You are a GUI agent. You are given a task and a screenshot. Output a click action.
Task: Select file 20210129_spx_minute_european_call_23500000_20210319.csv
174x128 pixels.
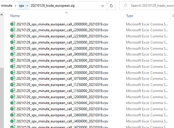point(62,48)
